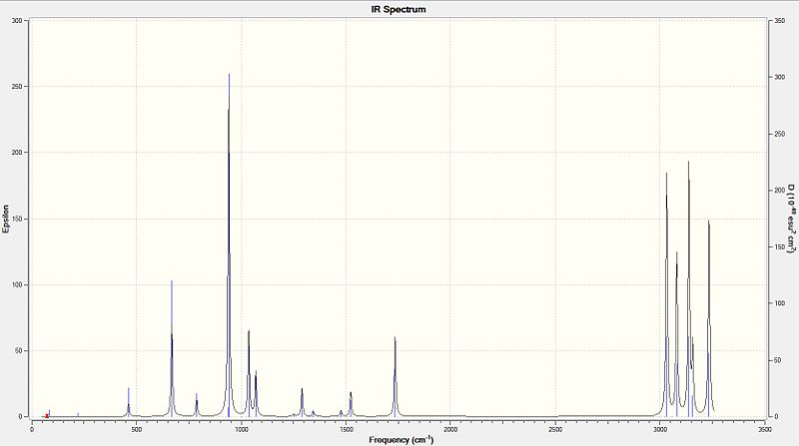799x446 pixels.
Task: Select the rightmost peak near 3230 cm-1
Action: [708, 318]
